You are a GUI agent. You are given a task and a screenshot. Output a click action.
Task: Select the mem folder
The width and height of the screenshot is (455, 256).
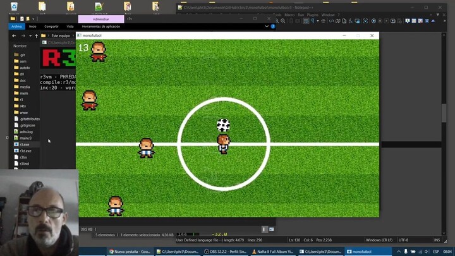(21, 93)
